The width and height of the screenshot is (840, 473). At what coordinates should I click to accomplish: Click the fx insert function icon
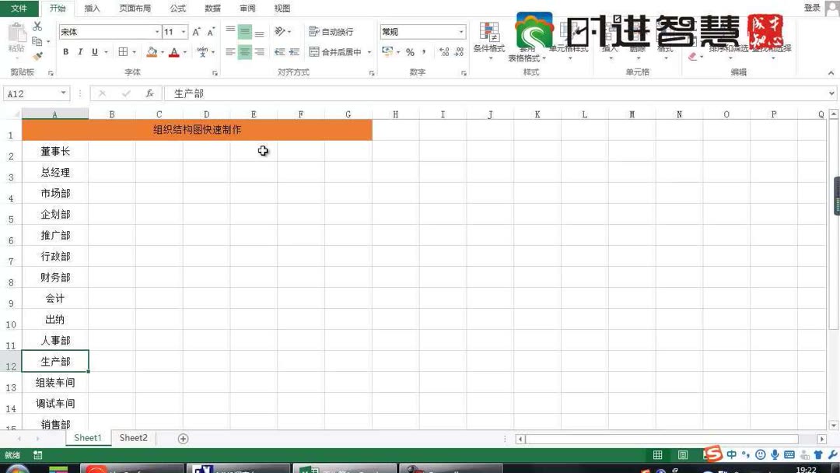[149, 93]
